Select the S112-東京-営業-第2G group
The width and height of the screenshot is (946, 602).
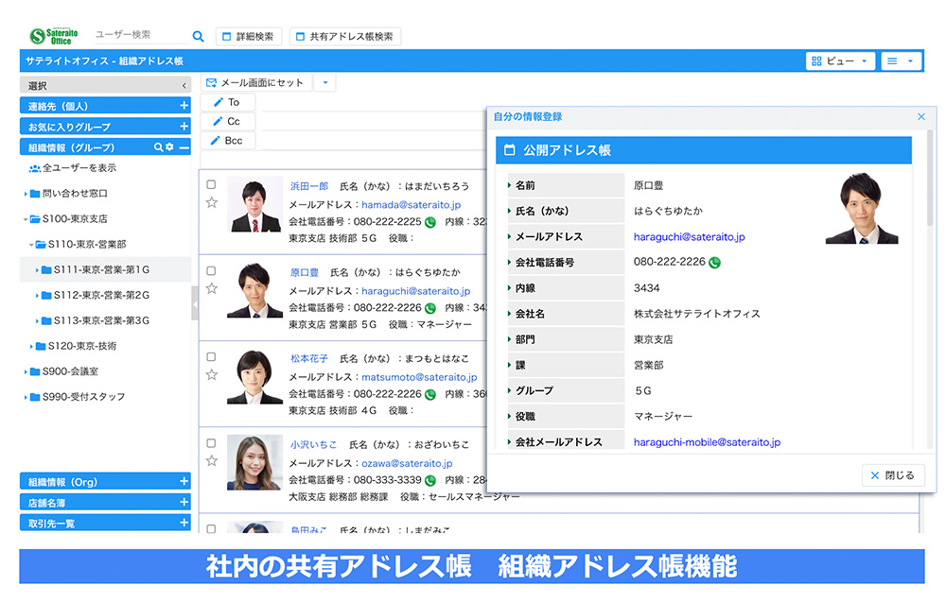(101, 295)
